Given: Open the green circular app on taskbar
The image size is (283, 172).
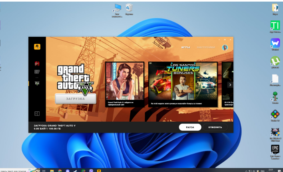Looking at the screenshot, I should (83, 171).
